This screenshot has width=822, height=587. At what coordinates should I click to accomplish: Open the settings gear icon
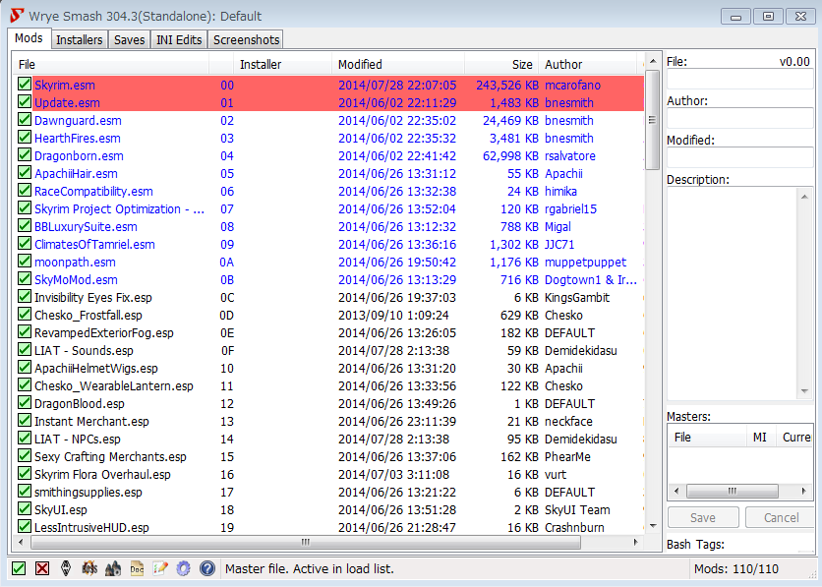(183, 568)
